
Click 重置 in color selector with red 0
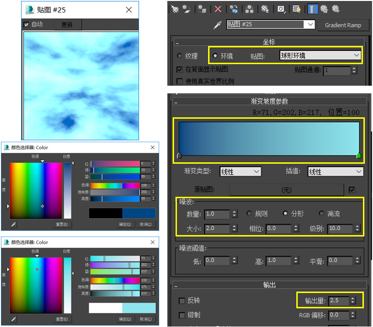(62, 224)
